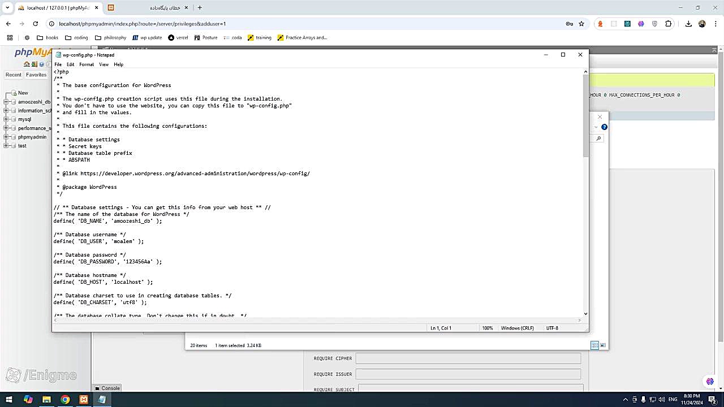The image size is (724, 407).
Task: Expand the File Explorer ribbon chevron
Action: [596, 127]
